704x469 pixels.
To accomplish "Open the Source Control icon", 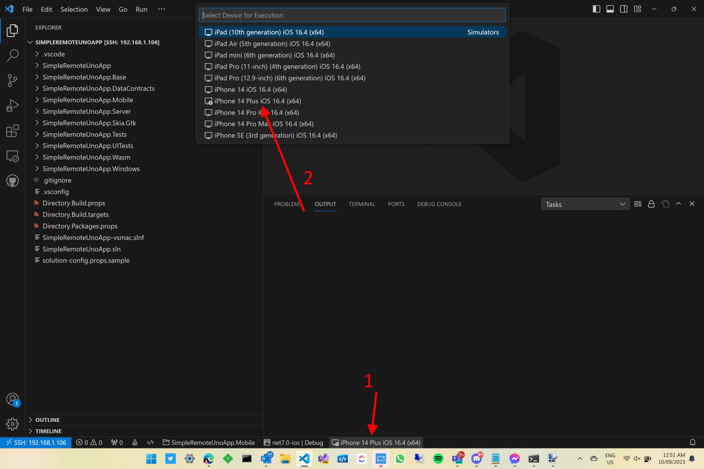I will (12, 80).
